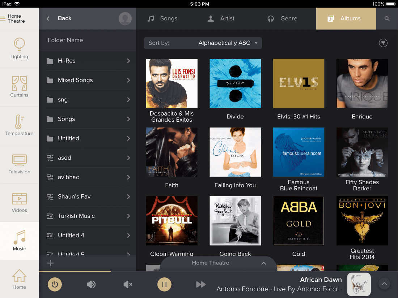
Task: Click the 5:03 PM status bar clock
Action: pos(199,4)
